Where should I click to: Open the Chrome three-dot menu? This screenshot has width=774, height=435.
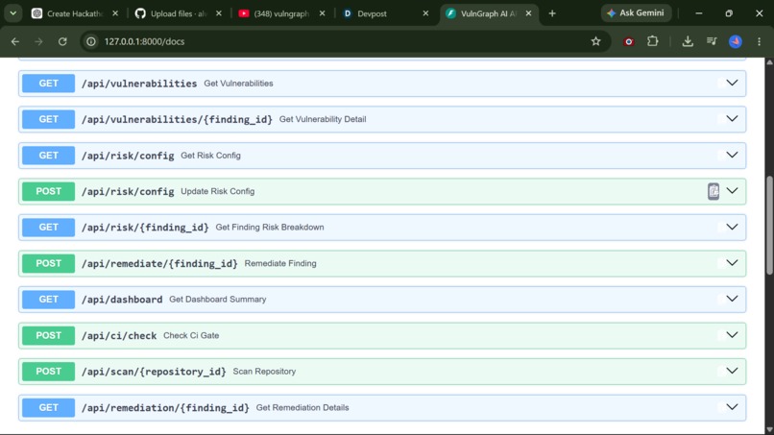tap(760, 41)
